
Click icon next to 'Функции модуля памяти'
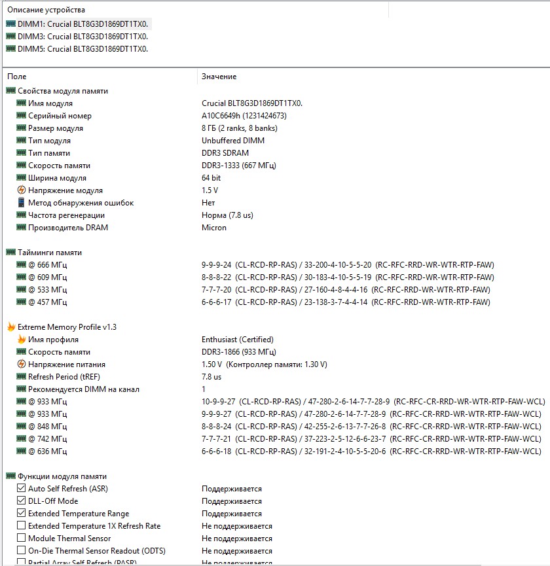11,476
